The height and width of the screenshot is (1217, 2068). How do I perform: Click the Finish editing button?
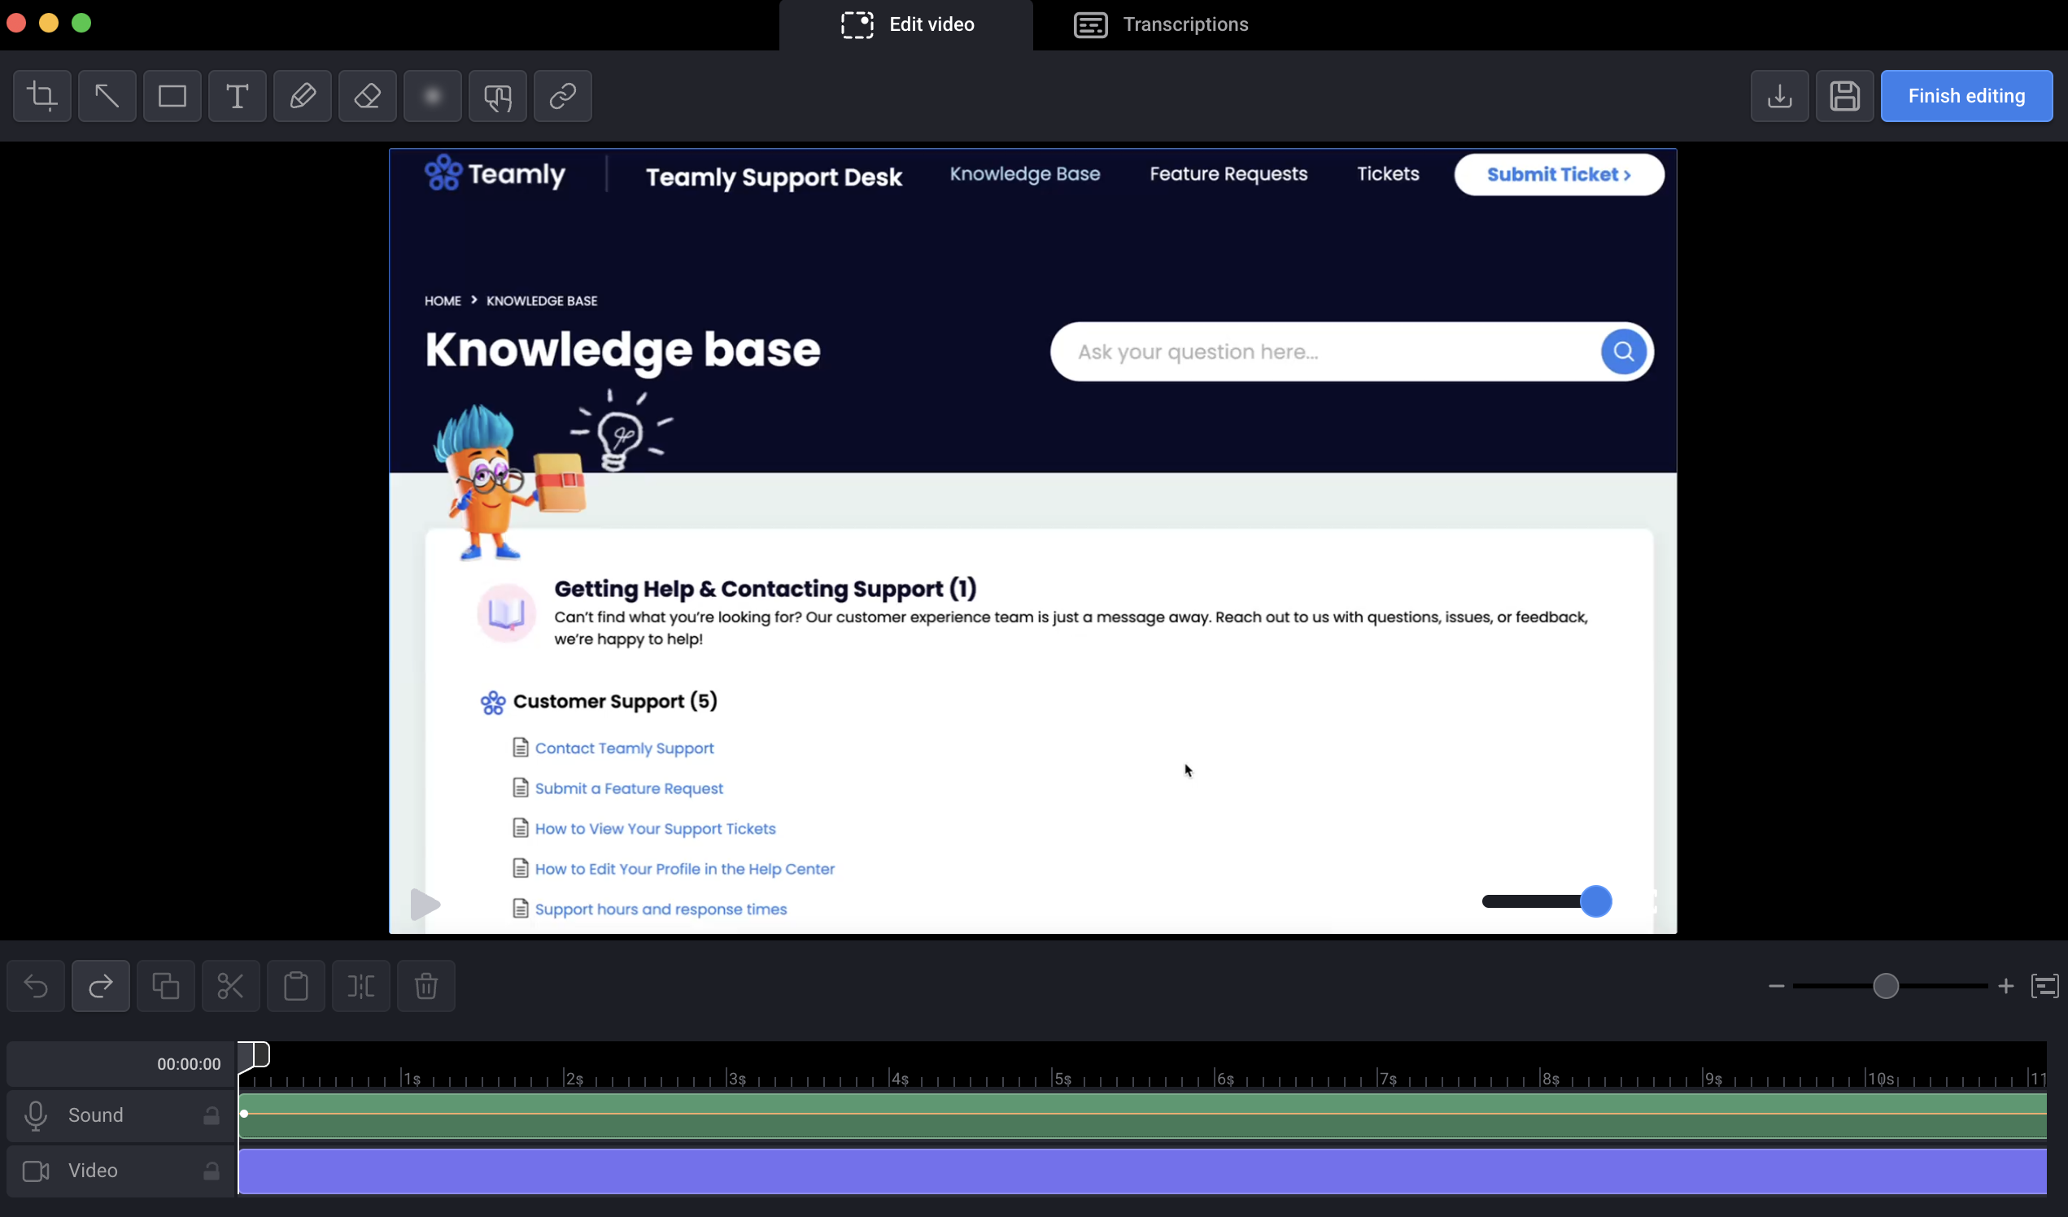tap(1966, 96)
